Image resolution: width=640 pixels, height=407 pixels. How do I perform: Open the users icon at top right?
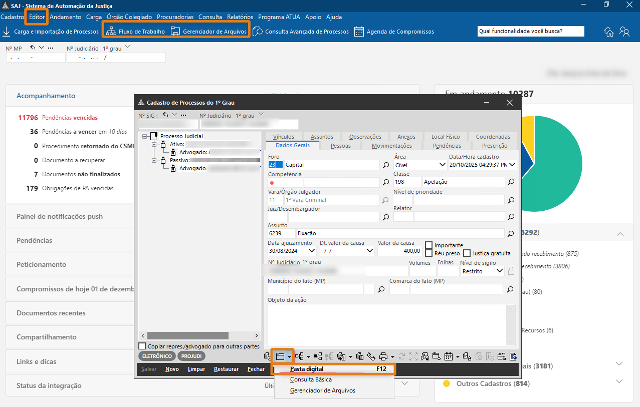tap(624, 32)
